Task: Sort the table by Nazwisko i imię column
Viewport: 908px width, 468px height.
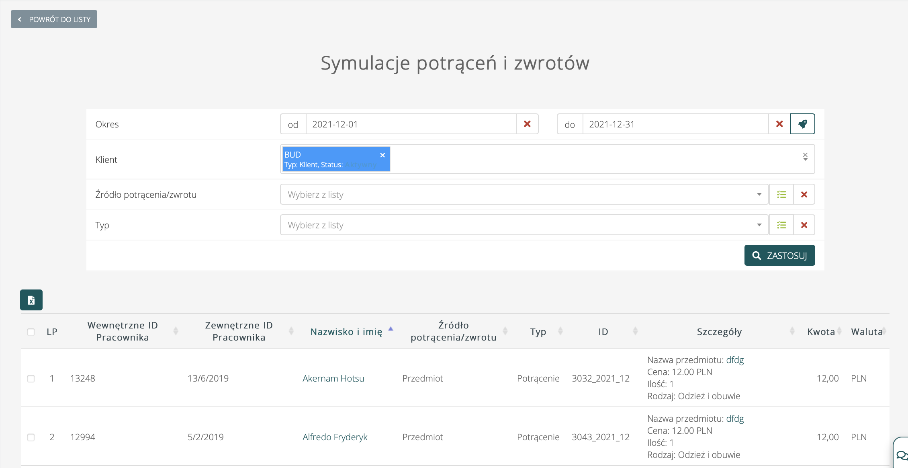Action: [346, 332]
